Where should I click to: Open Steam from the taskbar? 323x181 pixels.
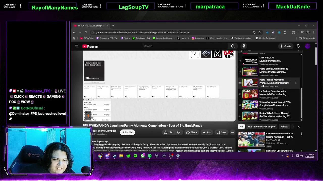click(x=114, y=156)
